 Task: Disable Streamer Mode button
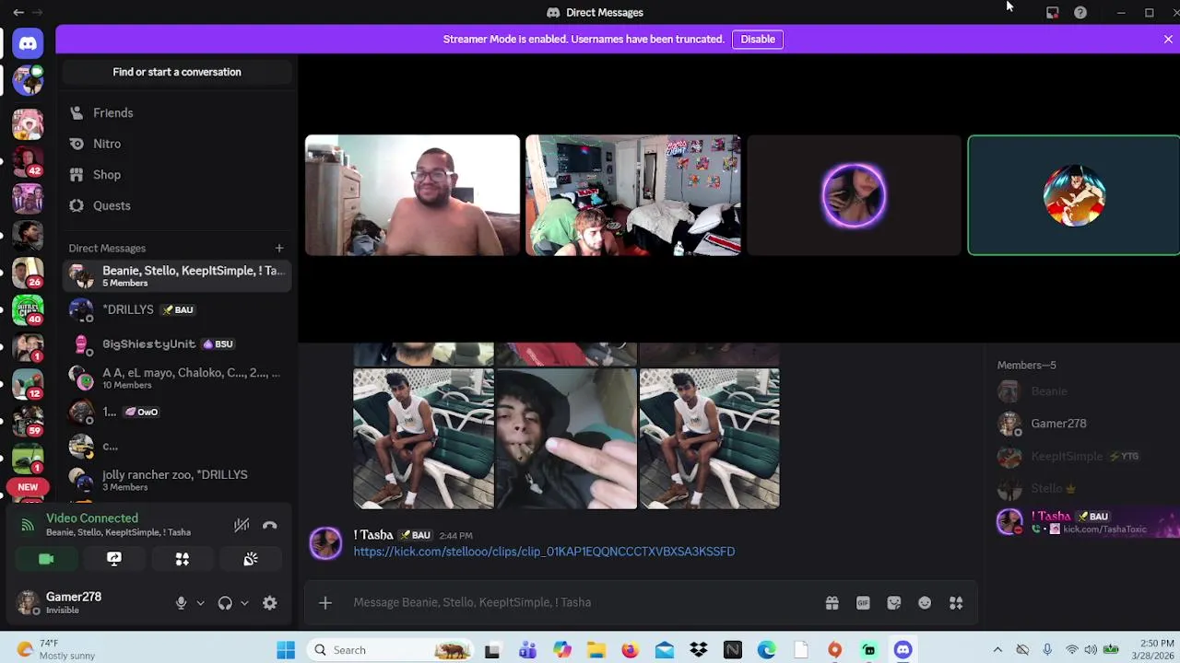[758, 39]
